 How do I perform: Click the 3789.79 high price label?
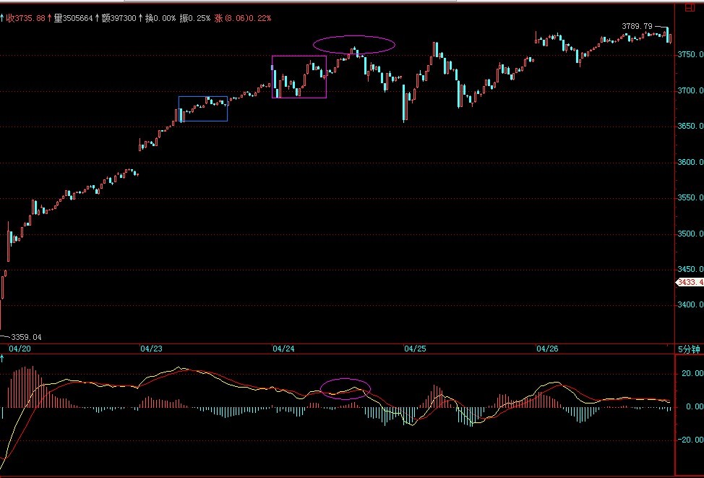click(636, 27)
